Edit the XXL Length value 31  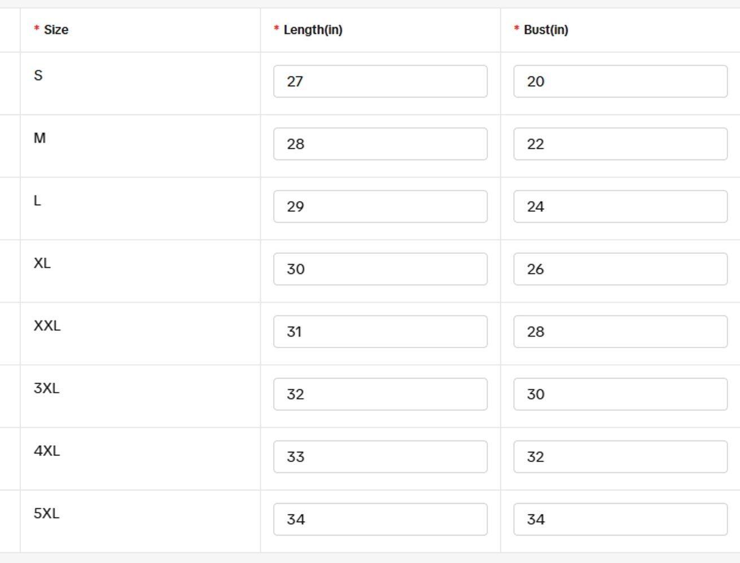[380, 332]
